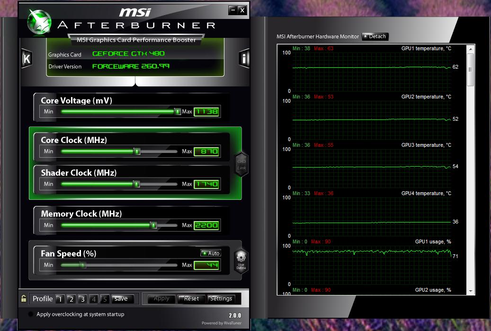Adjust the Core Clock slider handle

pos(137,152)
